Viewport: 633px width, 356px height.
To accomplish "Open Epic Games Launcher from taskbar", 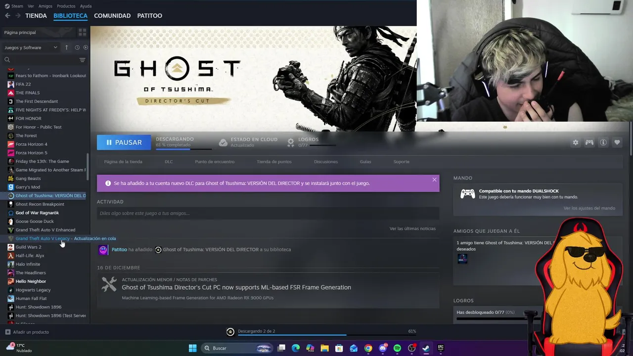I will [440, 348].
